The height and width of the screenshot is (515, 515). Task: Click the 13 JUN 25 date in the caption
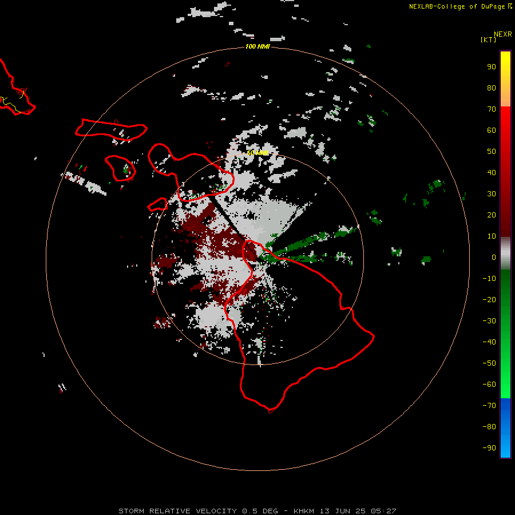click(x=343, y=511)
